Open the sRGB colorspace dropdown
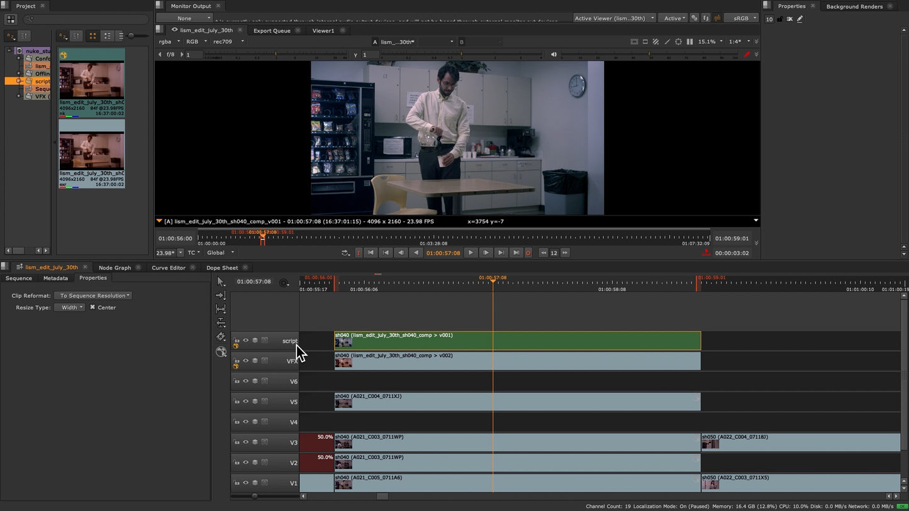Image resolution: width=909 pixels, height=511 pixels. 741,18
